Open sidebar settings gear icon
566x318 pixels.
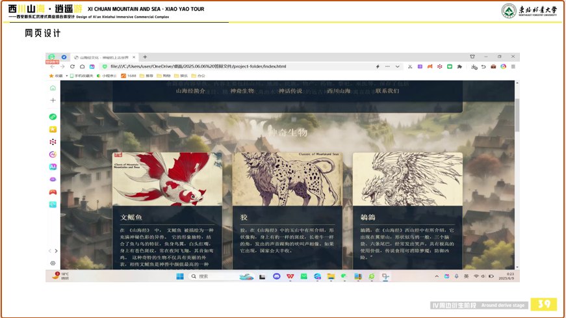pos(53,263)
